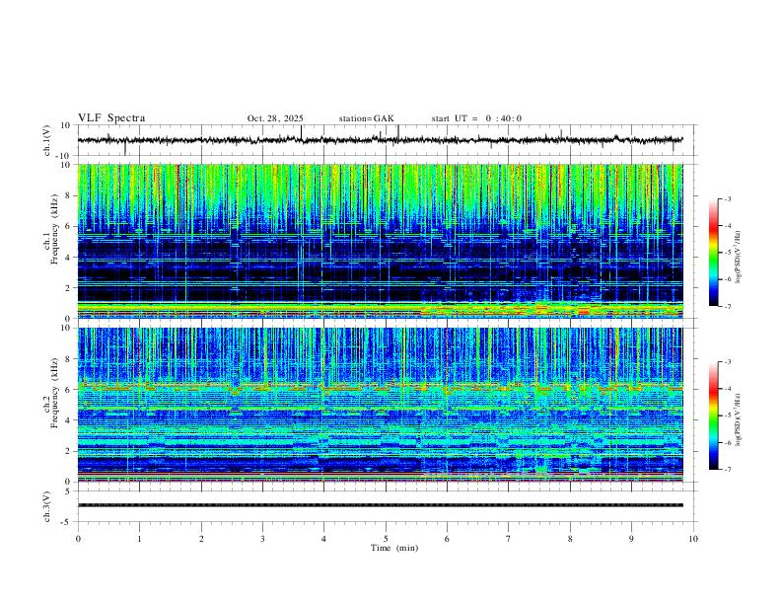Click the "start UT = 0 : 40: 0" text
Image resolution: width=781 pixels, height=604 pixels.
point(476,118)
